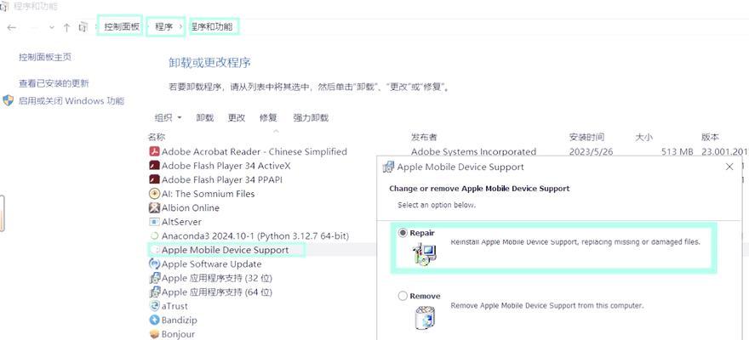Viewport: 749px width, 340px height.
Task: Click the aTrust program icon
Action: [x=154, y=306]
